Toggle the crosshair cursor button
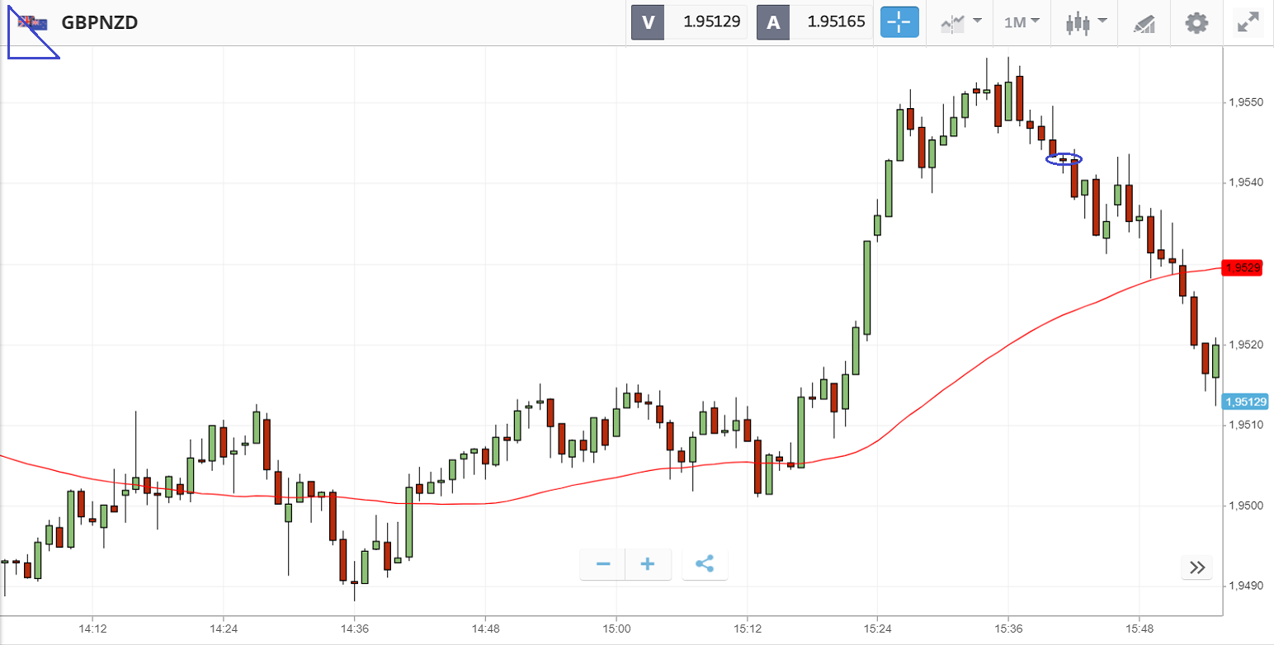Screen dimensions: 1274x645 (x=899, y=22)
